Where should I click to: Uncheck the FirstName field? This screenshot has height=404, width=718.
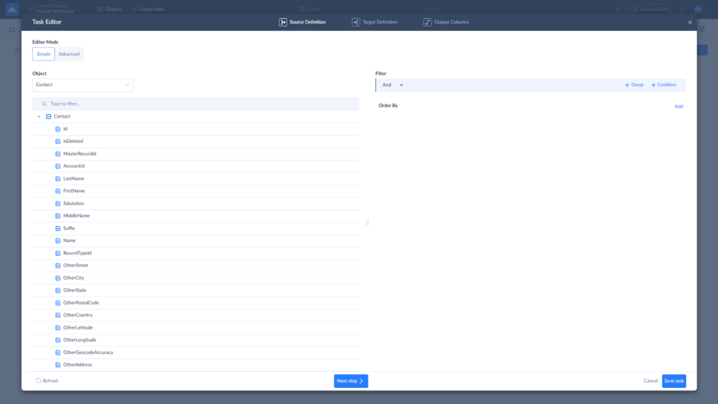tap(58, 191)
